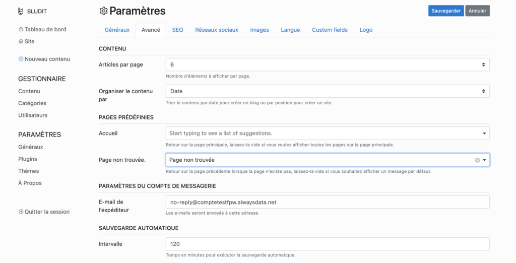The height and width of the screenshot is (263, 516).
Task: Click the Annuler button
Action: coord(478,11)
